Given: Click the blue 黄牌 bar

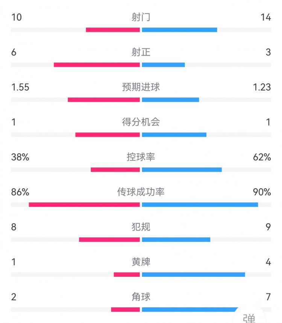Looking at the screenshot, I should [x=193, y=274].
